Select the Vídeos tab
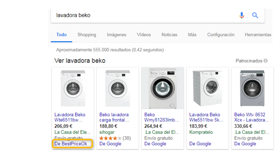This screenshot has height=152, width=280. 144,35
